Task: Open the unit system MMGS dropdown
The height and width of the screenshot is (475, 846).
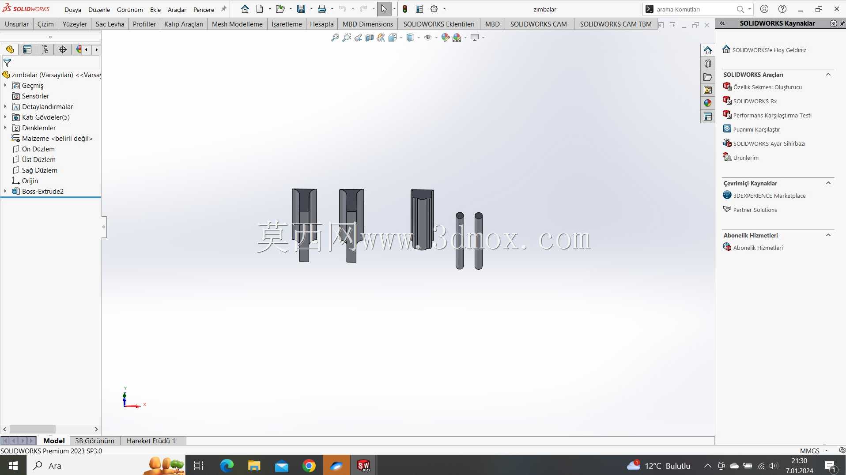Action: [826, 451]
